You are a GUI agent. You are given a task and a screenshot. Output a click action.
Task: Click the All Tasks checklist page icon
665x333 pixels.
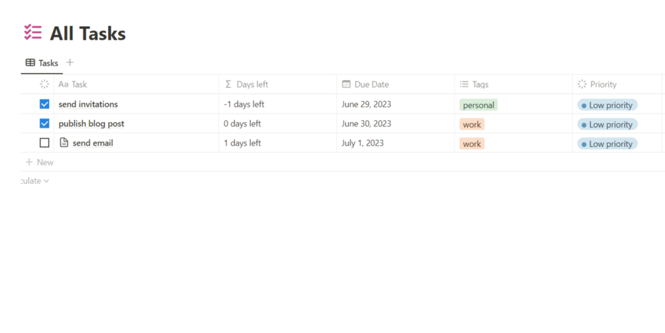pyautogui.click(x=32, y=32)
